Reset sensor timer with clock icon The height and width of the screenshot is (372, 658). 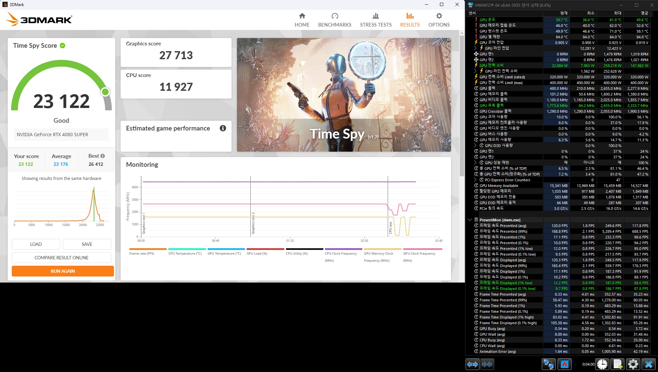tap(602, 364)
